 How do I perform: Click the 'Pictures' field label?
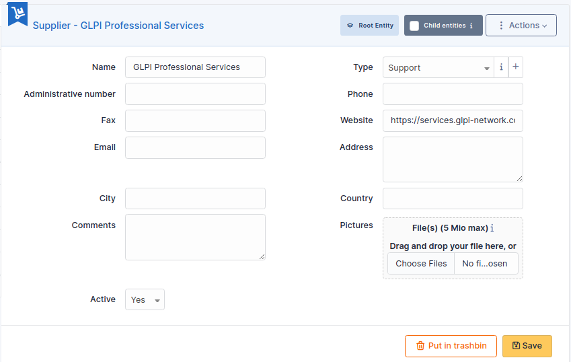click(356, 225)
